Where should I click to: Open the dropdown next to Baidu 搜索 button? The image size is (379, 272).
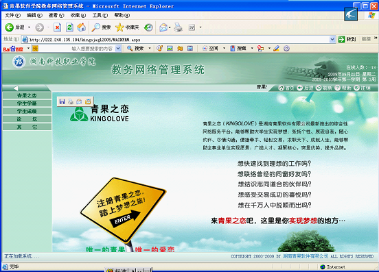click(150, 49)
